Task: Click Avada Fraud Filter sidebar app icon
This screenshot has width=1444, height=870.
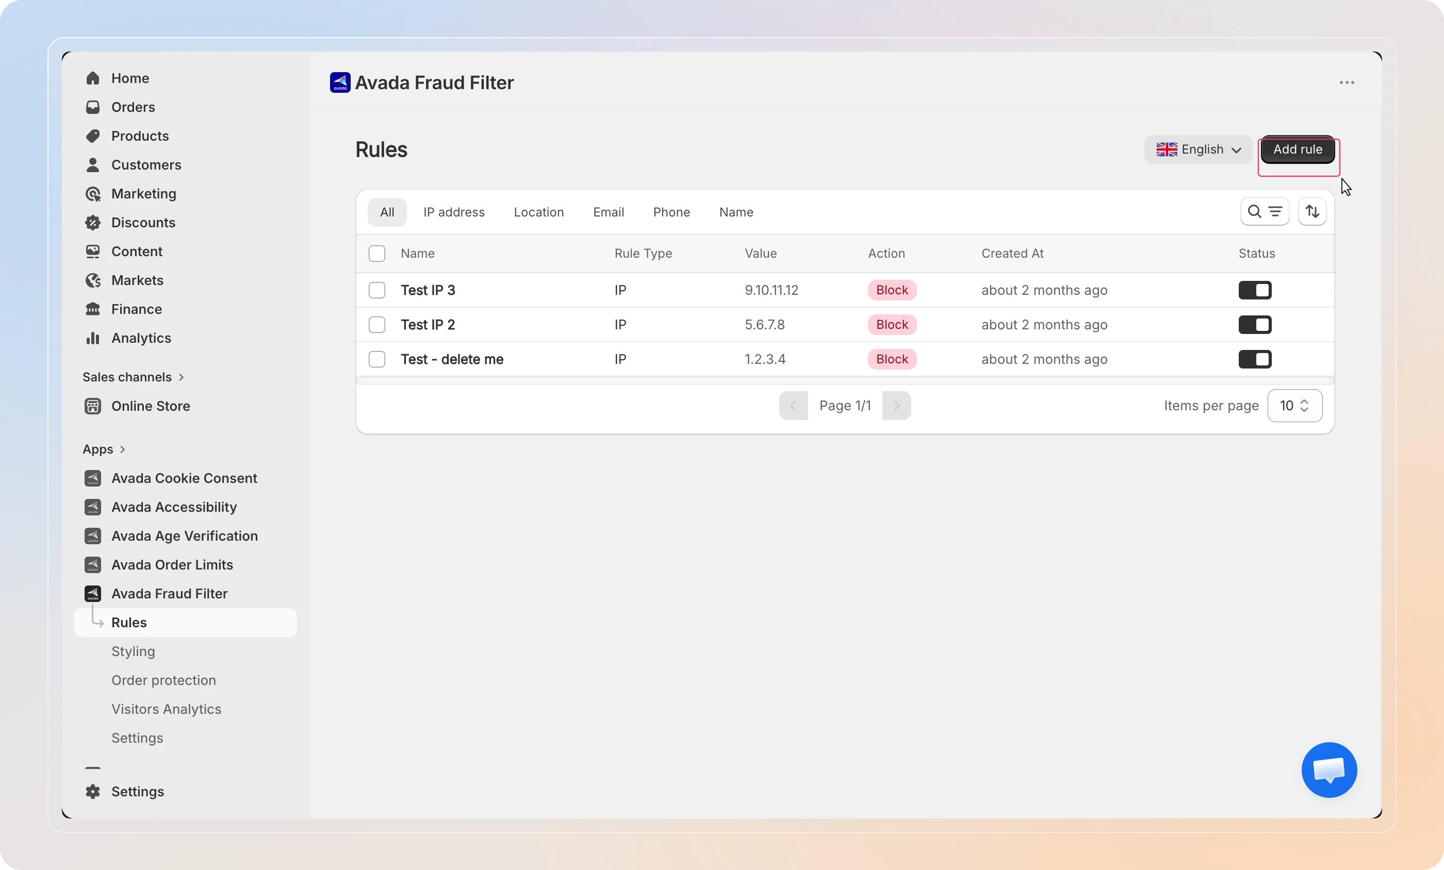Action: (x=93, y=593)
